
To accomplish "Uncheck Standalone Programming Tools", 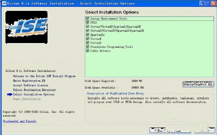I will (87, 47).
